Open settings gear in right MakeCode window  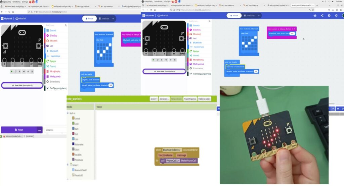coord(336,15)
